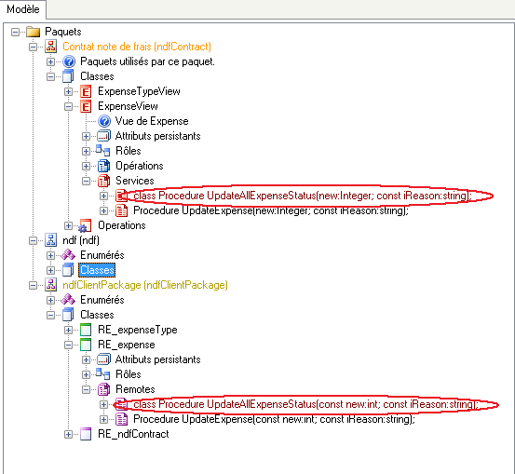The width and height of the screenshot is (515, 474).
Task: Click the RE_expenseType green class icon
Action: pos(86,330)
